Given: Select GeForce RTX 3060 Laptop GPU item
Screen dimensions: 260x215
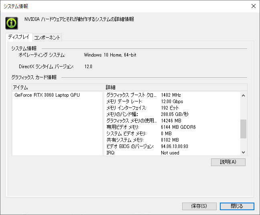Looking at the screenshot, I should [x=47, y=95].
